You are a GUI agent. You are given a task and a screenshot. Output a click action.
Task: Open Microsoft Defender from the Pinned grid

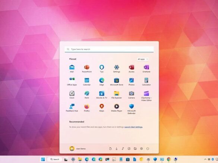pos(132,109)
